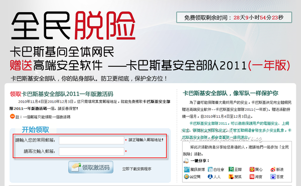Share to Baidu (百度) icon
This screenshot has height=186, width=301.
[273, 176]
